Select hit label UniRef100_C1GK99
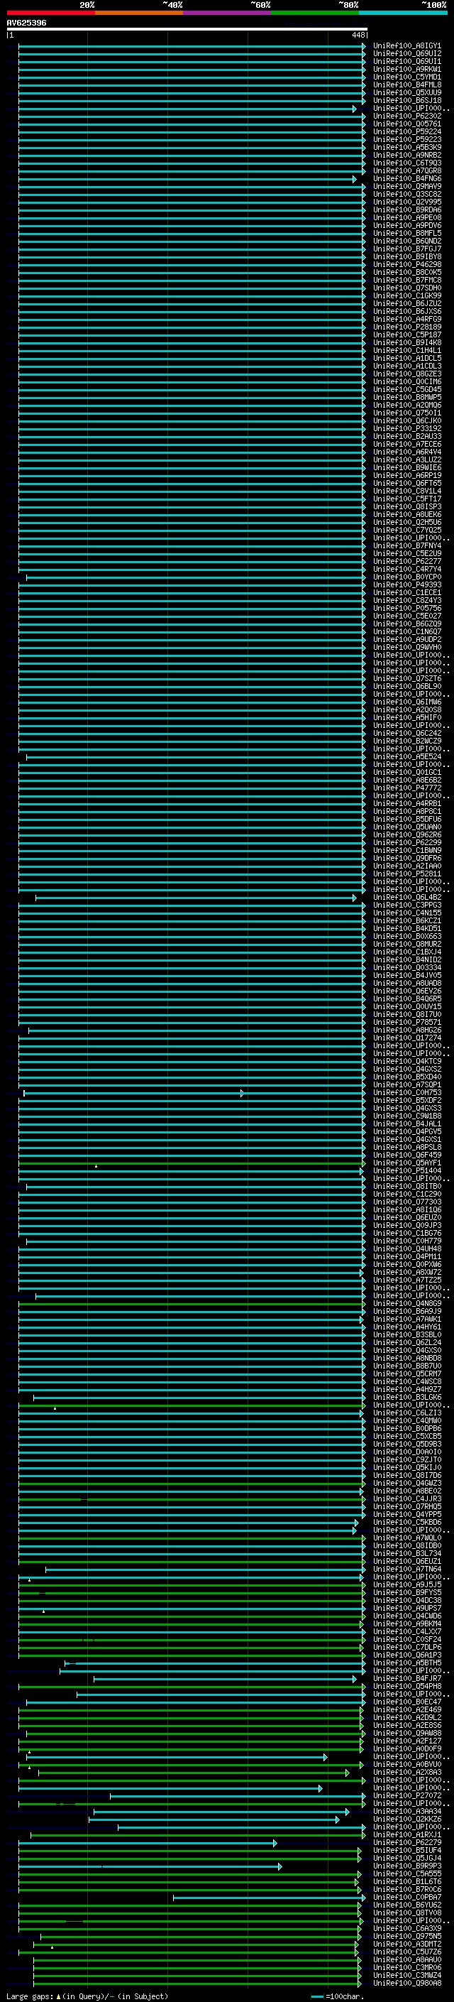Screen dimensions: 454x2002 [x=406, y=295]
